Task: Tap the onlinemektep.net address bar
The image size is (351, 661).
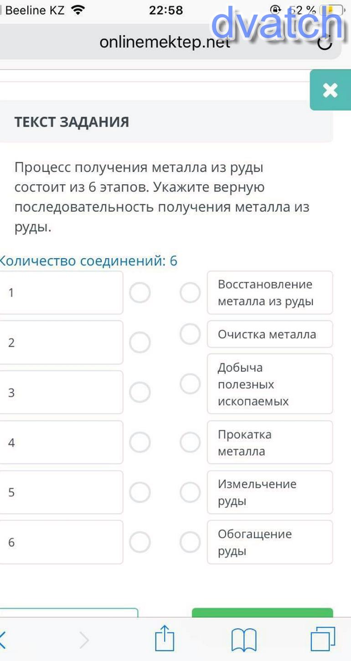Action: click(165, 42)
